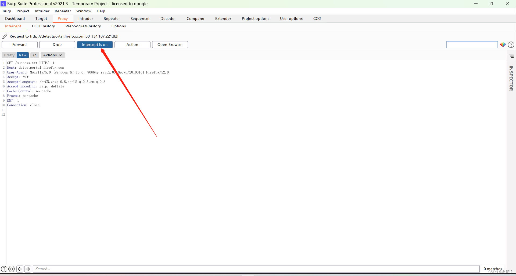Switch to the Decoder tab
Image resolution: width=516 pixels, height=276 pixels.
[x=168, y=19]
